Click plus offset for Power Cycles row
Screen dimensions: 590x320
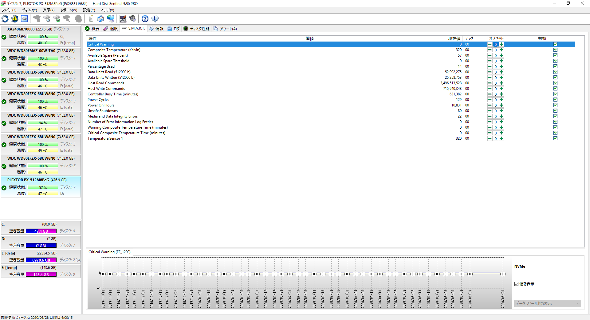tap(502, 100)
